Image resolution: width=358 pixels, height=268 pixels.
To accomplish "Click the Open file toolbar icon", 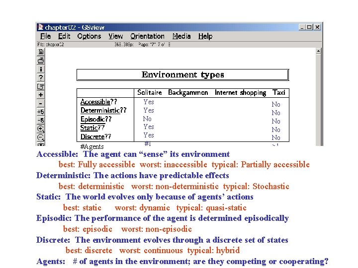I will 41,52.
